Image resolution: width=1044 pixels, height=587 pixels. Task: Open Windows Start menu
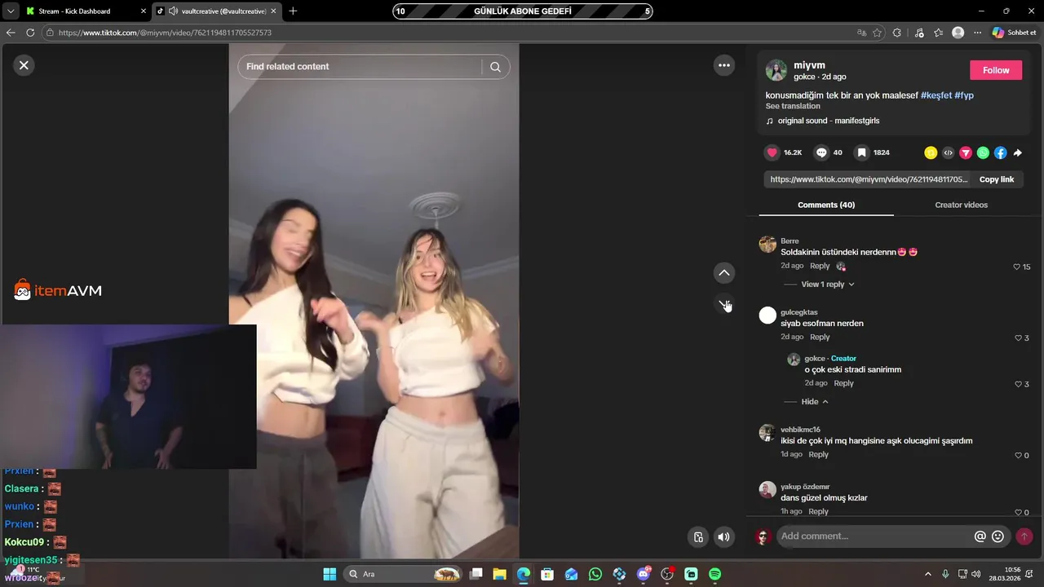330,574
